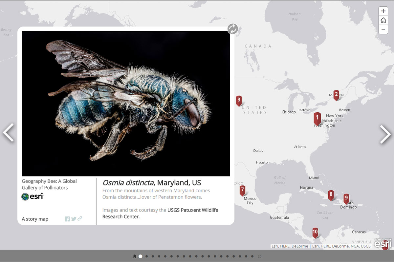Click marker 9 at Santo Domingo
Screen dimensions: 394x262
[346, 198]
